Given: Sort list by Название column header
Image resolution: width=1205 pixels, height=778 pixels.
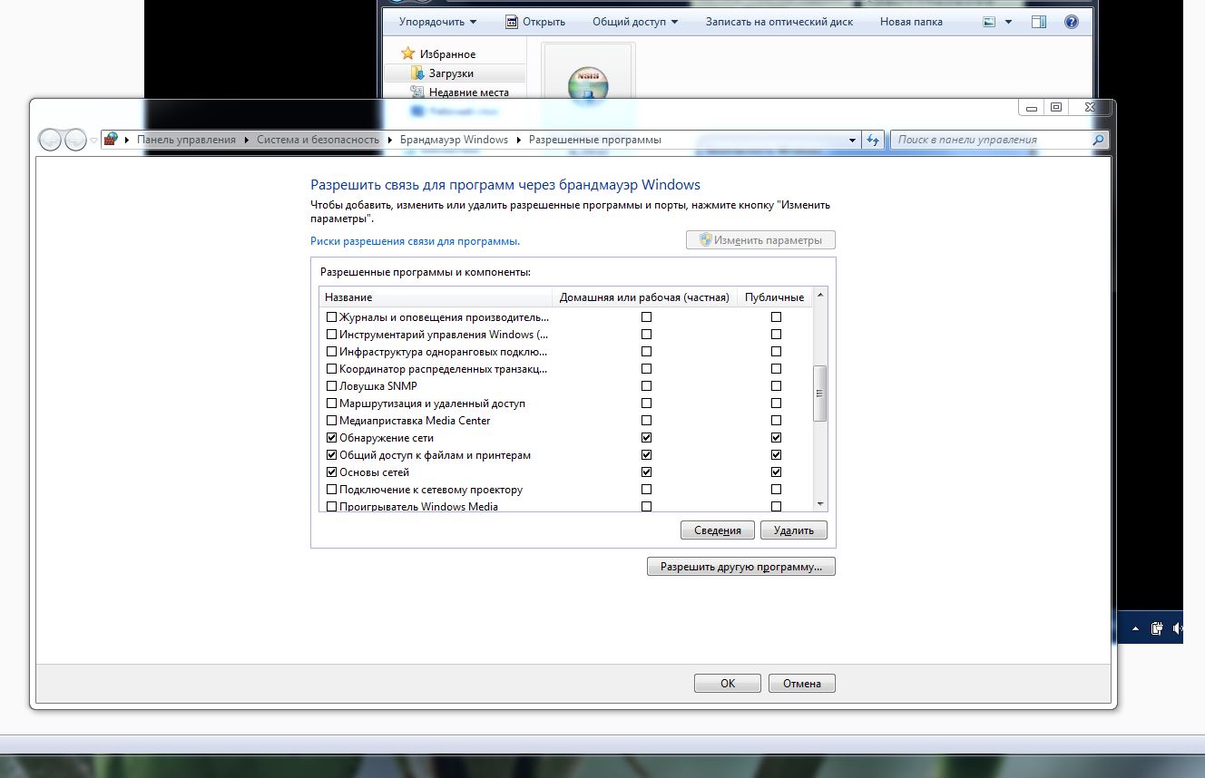Looking at the screenshot, I should [x=436, y=297].
